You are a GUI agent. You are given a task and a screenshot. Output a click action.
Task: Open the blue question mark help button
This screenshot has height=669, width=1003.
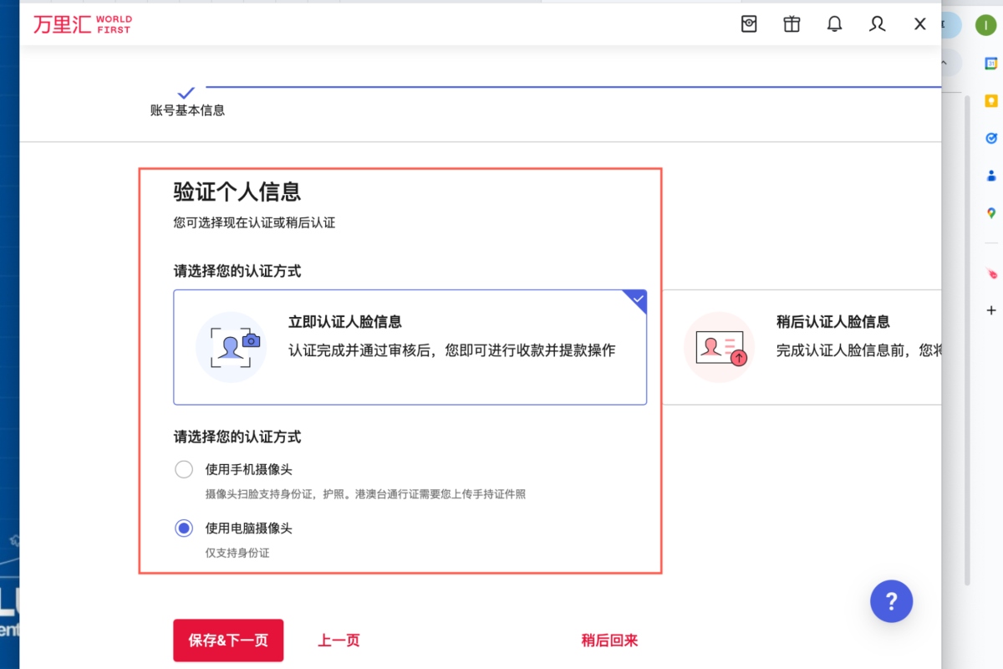coord(891,600)
